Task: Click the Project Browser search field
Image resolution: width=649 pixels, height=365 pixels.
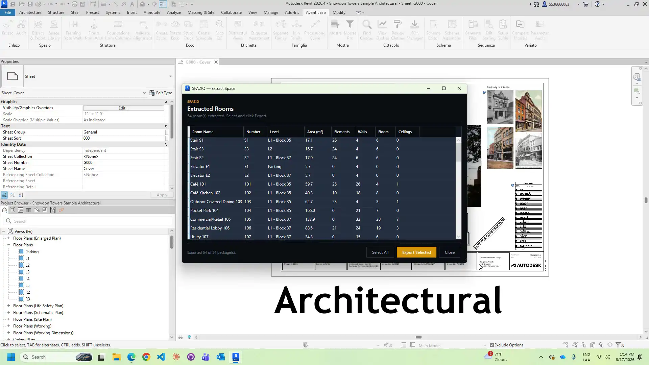Action: (x=88, y=221)
